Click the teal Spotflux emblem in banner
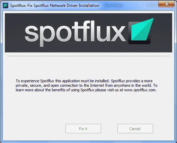 (141, 31)
